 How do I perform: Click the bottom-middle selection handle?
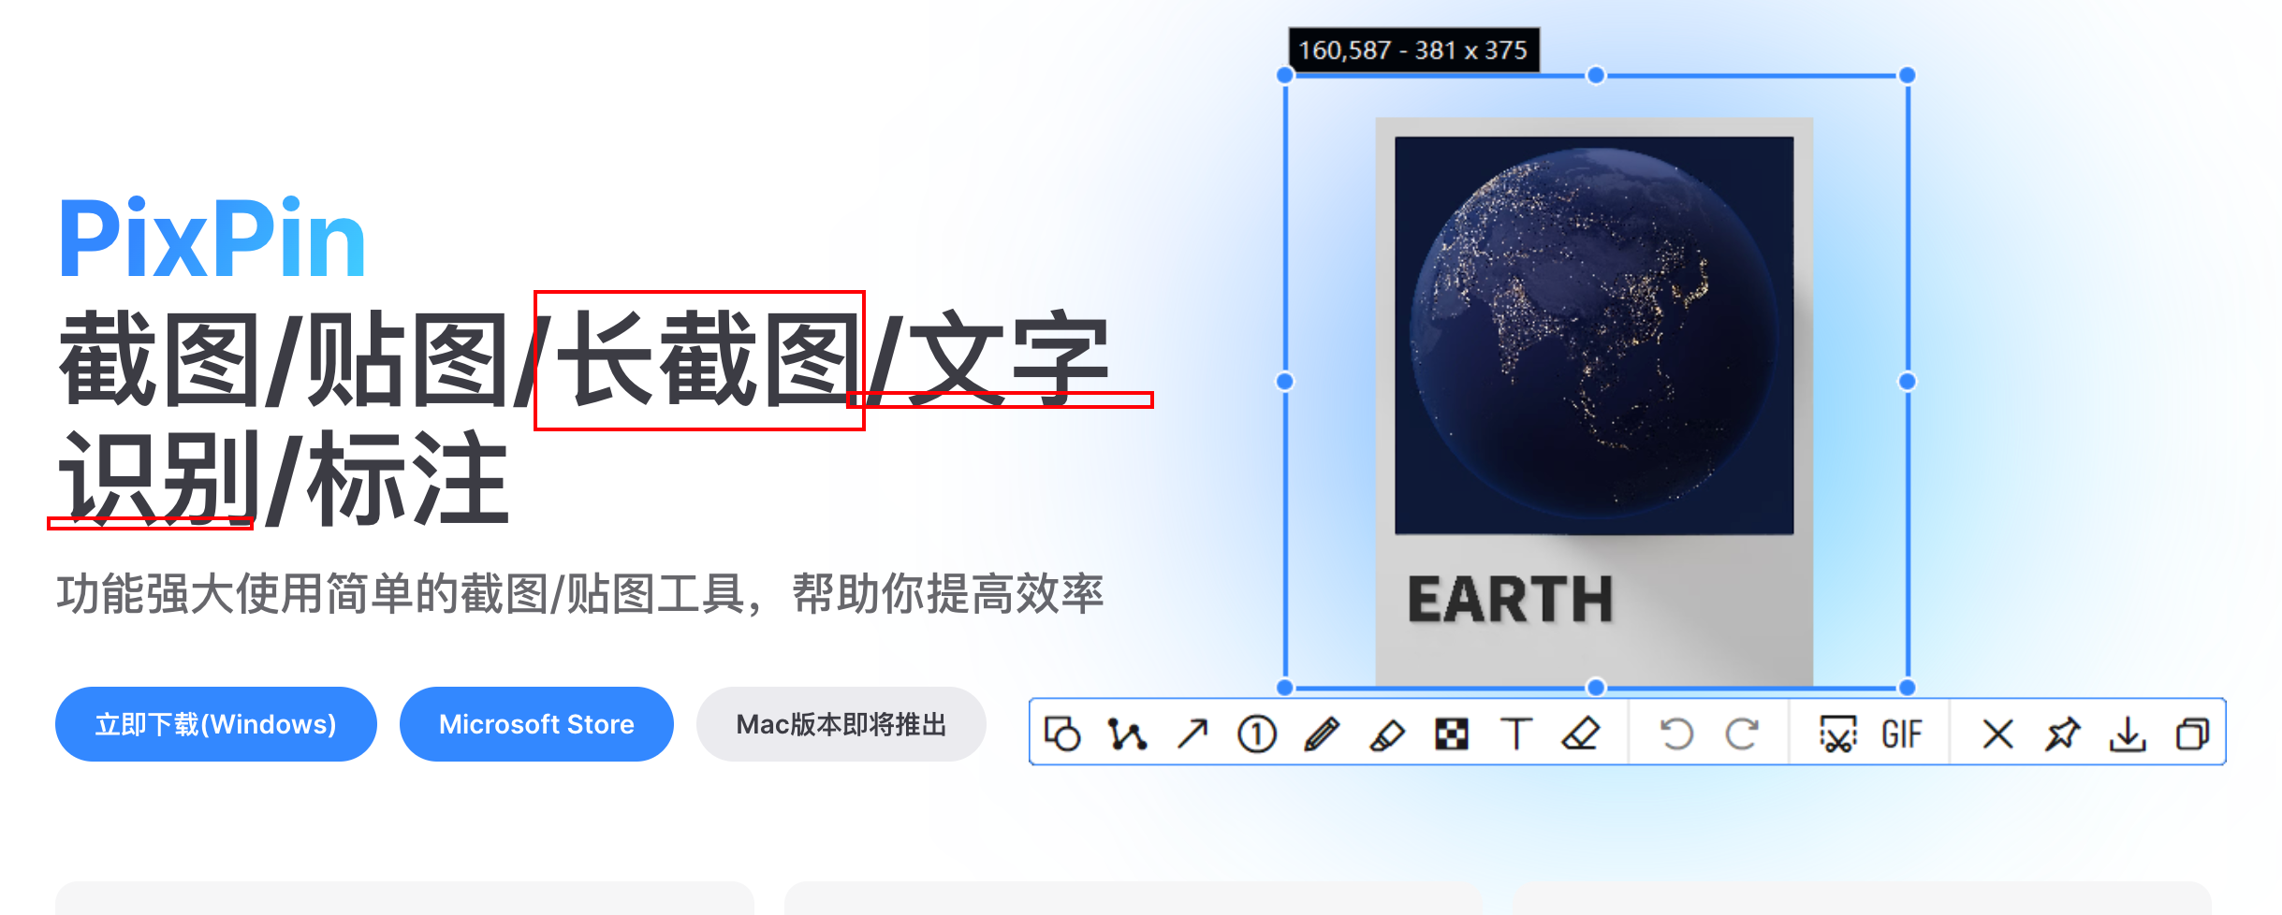1596,688
